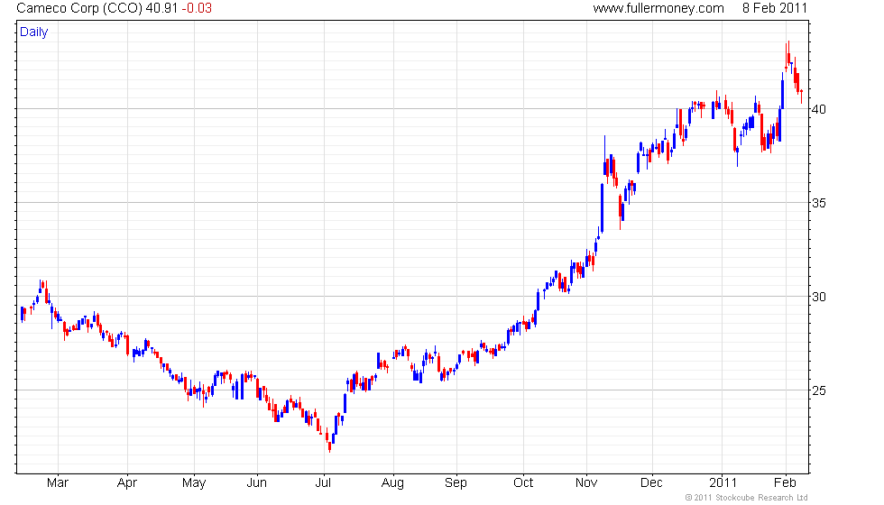884x505 pixels.
Task: Click the Apr label on time axis
Action: coord(127,482)
